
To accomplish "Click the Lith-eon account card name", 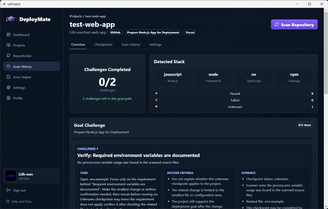I will click(x=26, y=174).
